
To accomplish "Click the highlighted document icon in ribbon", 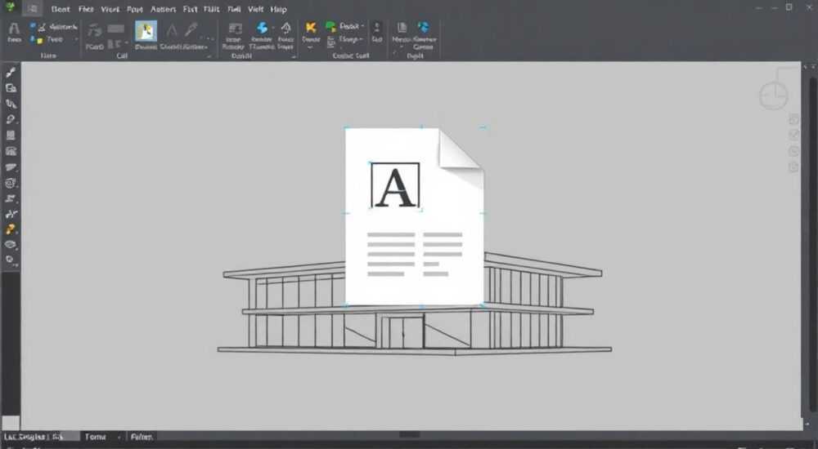I will click(x=146, y=31).
